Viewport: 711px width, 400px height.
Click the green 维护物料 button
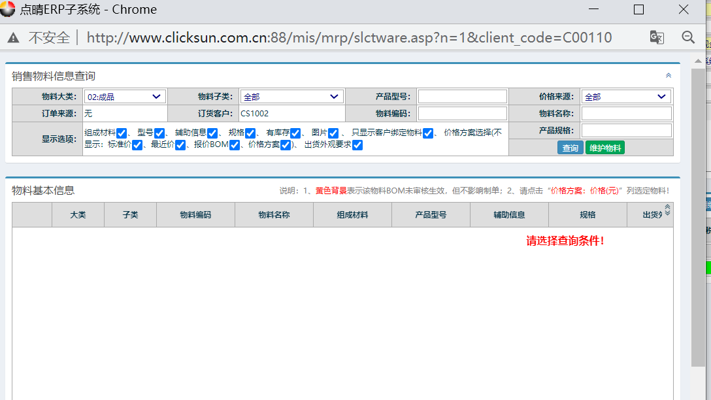(604, 148)
